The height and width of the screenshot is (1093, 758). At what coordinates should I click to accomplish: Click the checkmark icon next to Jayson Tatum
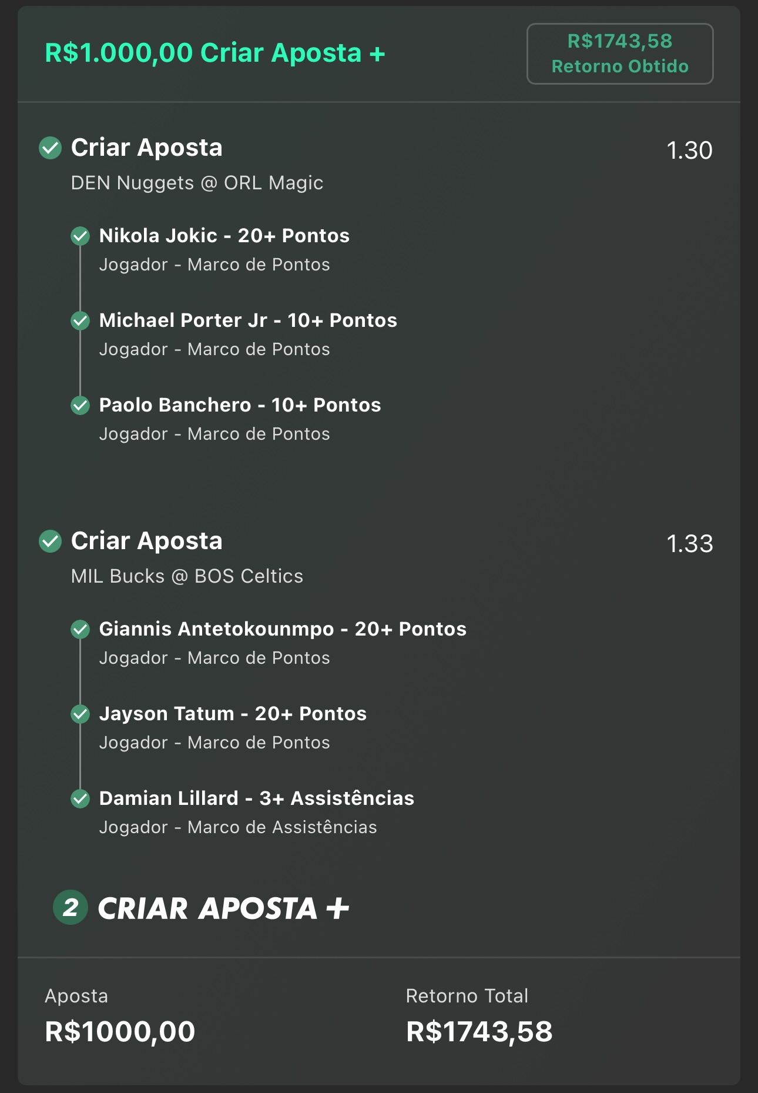coord(80,714)
